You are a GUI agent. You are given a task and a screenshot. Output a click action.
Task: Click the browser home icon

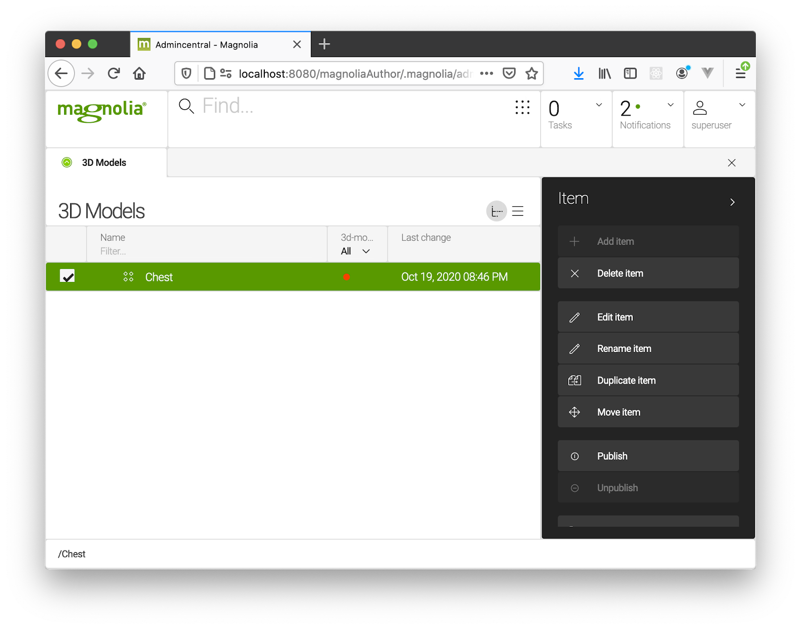139,74
